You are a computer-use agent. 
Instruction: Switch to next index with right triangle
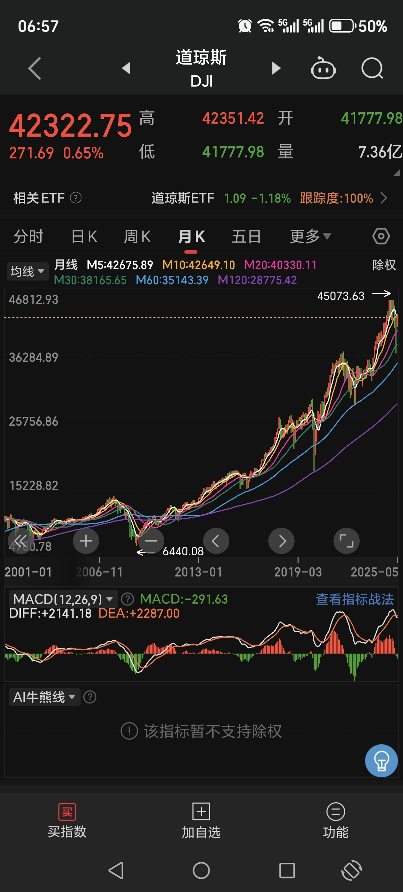pos(276,68)
